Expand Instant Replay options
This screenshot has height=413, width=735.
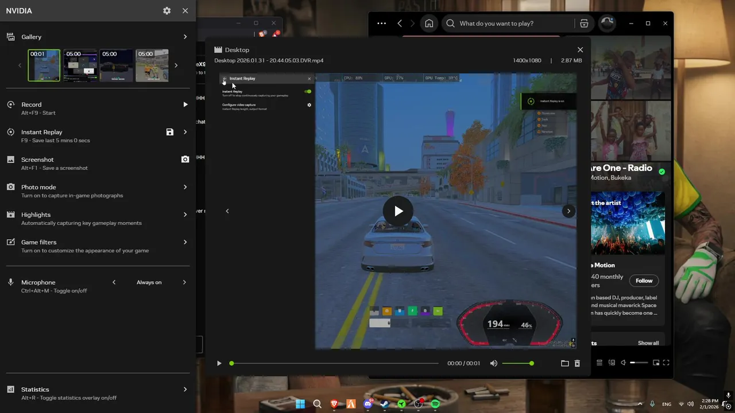click(x=185, y=132)
